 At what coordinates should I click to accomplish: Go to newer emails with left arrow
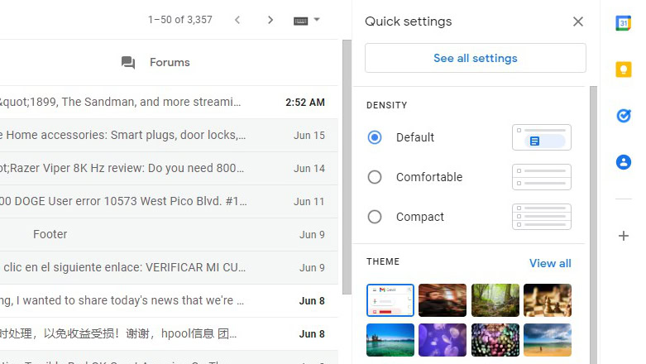(237, 20)
